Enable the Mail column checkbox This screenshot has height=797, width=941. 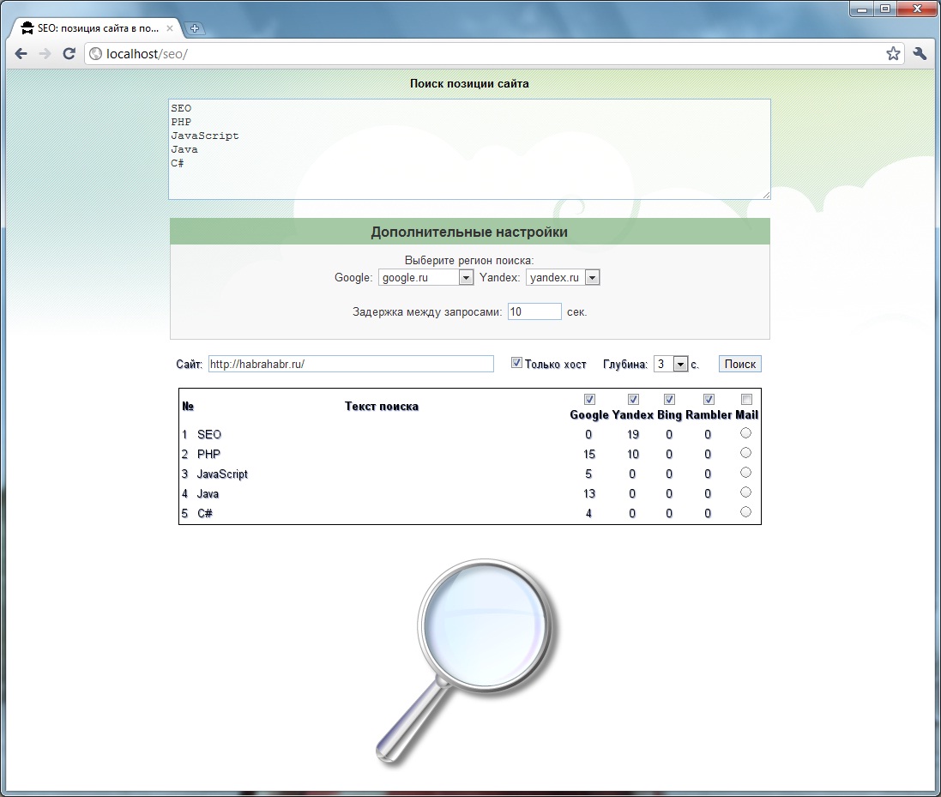[745, 399]
